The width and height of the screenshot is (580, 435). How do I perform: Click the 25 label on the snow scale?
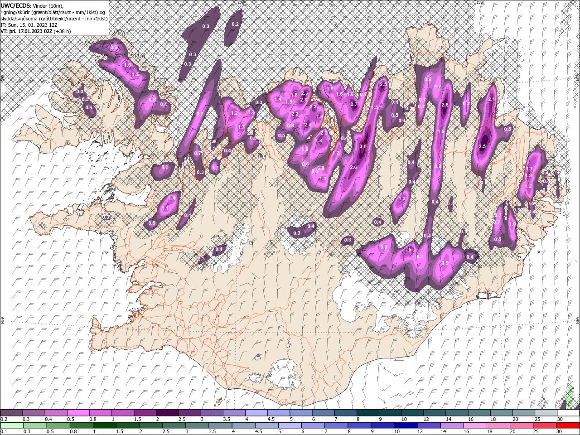538,419
